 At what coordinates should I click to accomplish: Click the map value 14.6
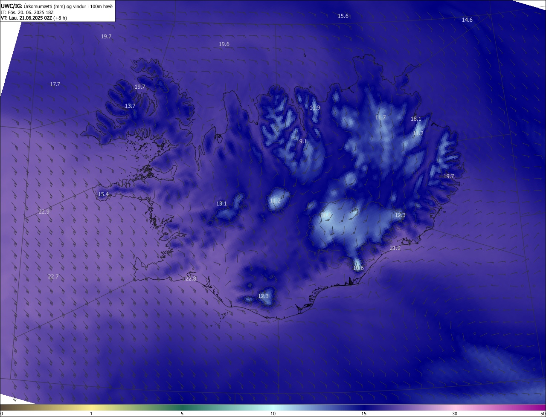tap(467, 20)
